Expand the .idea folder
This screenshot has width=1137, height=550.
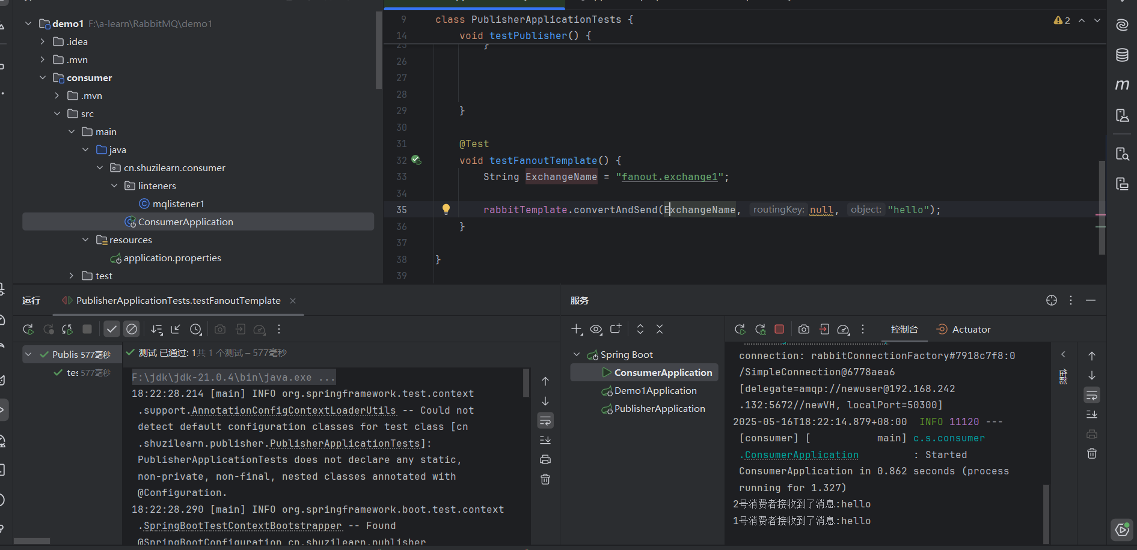(43, 41)
